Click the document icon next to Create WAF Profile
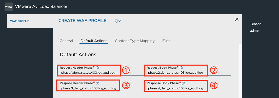 [x=116, y=21]
